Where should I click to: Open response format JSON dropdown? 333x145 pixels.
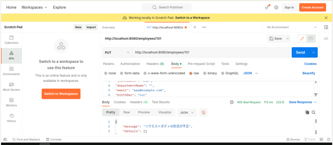point(187,112)
